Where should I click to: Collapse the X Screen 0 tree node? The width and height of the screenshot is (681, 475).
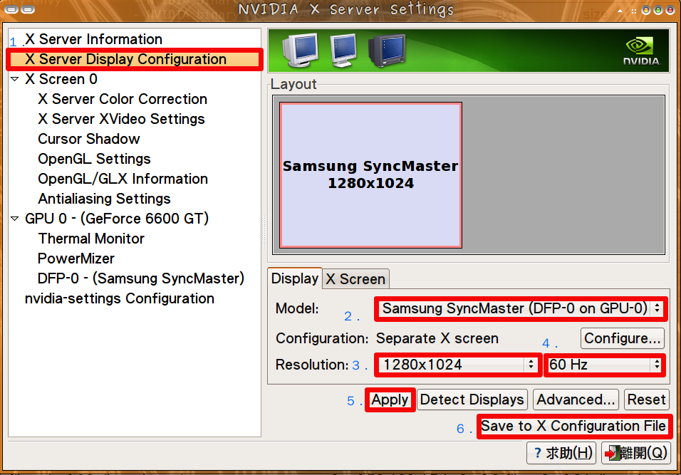click(x=15, y=79)
